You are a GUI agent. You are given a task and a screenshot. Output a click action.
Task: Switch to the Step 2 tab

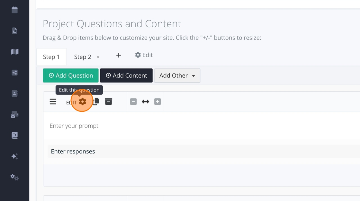(x=83, y=57)
